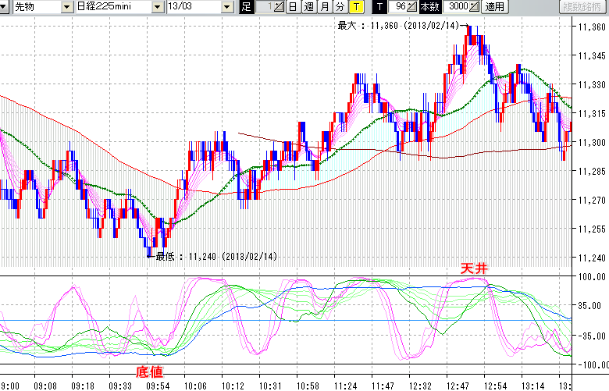Click the yellow highlighted T tick button
Screen dimensions: 609x391
point(356,7)
